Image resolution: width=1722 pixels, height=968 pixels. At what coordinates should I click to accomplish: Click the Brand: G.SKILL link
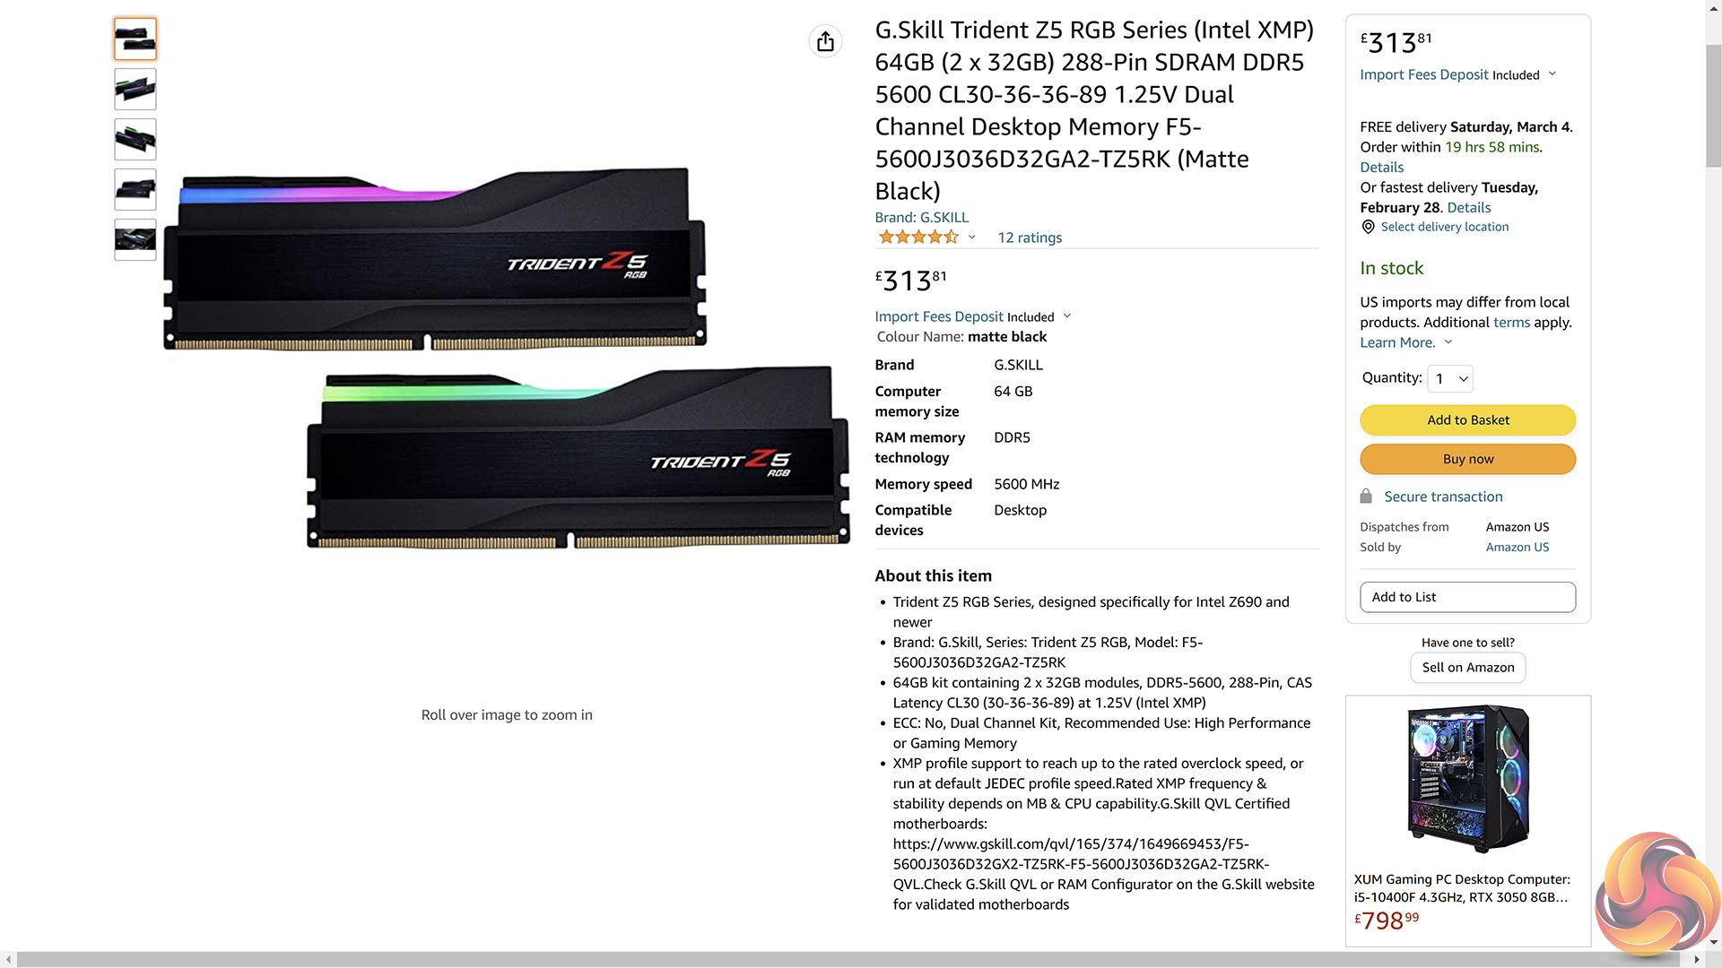[921, 218]
